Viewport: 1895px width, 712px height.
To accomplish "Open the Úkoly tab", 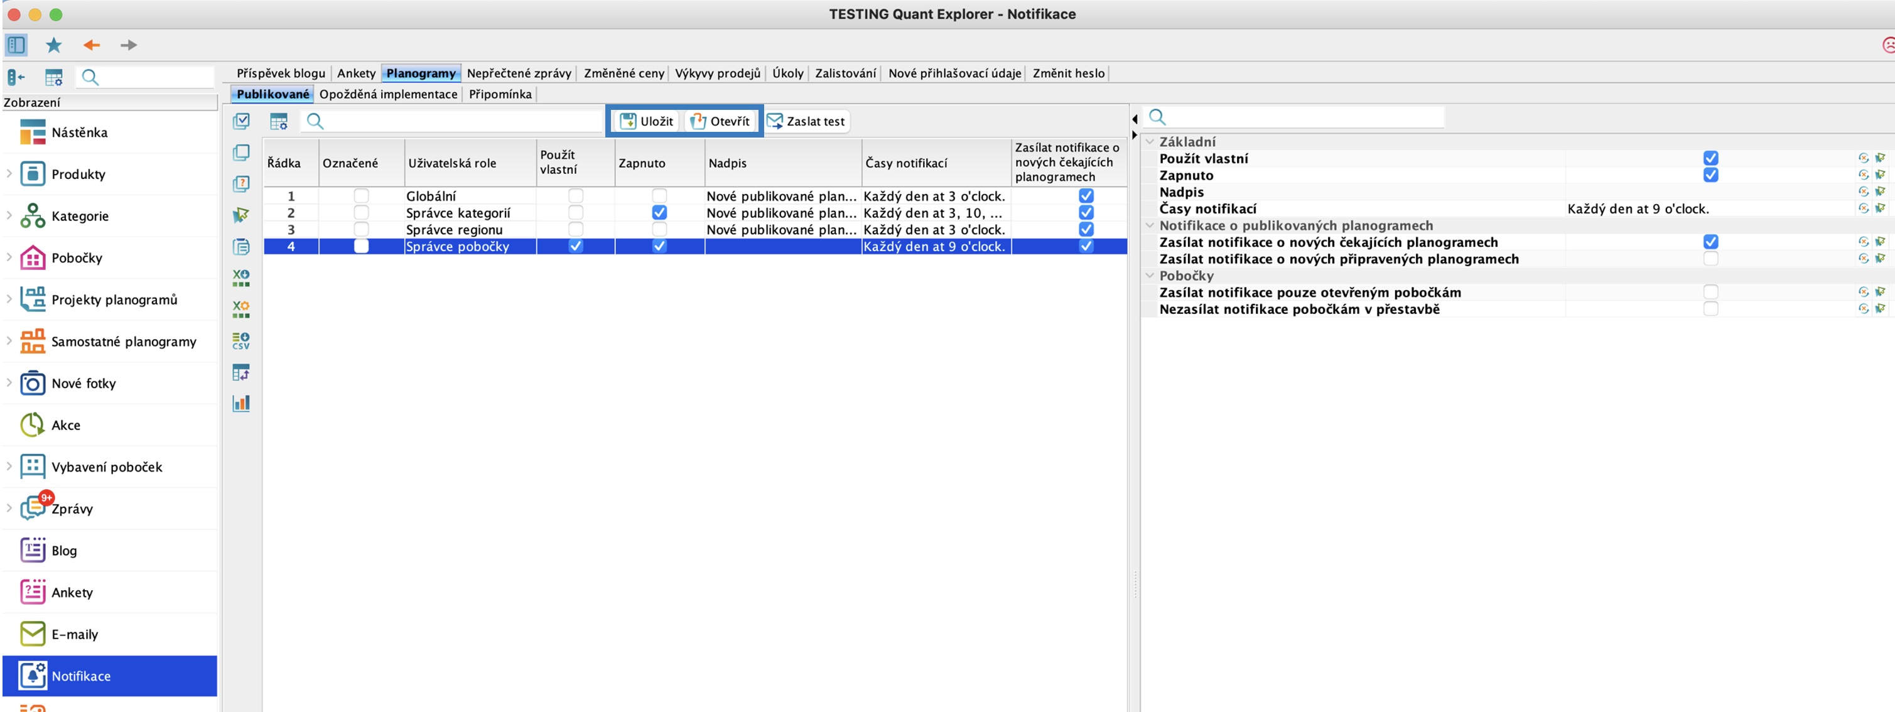I will point(788,73).
